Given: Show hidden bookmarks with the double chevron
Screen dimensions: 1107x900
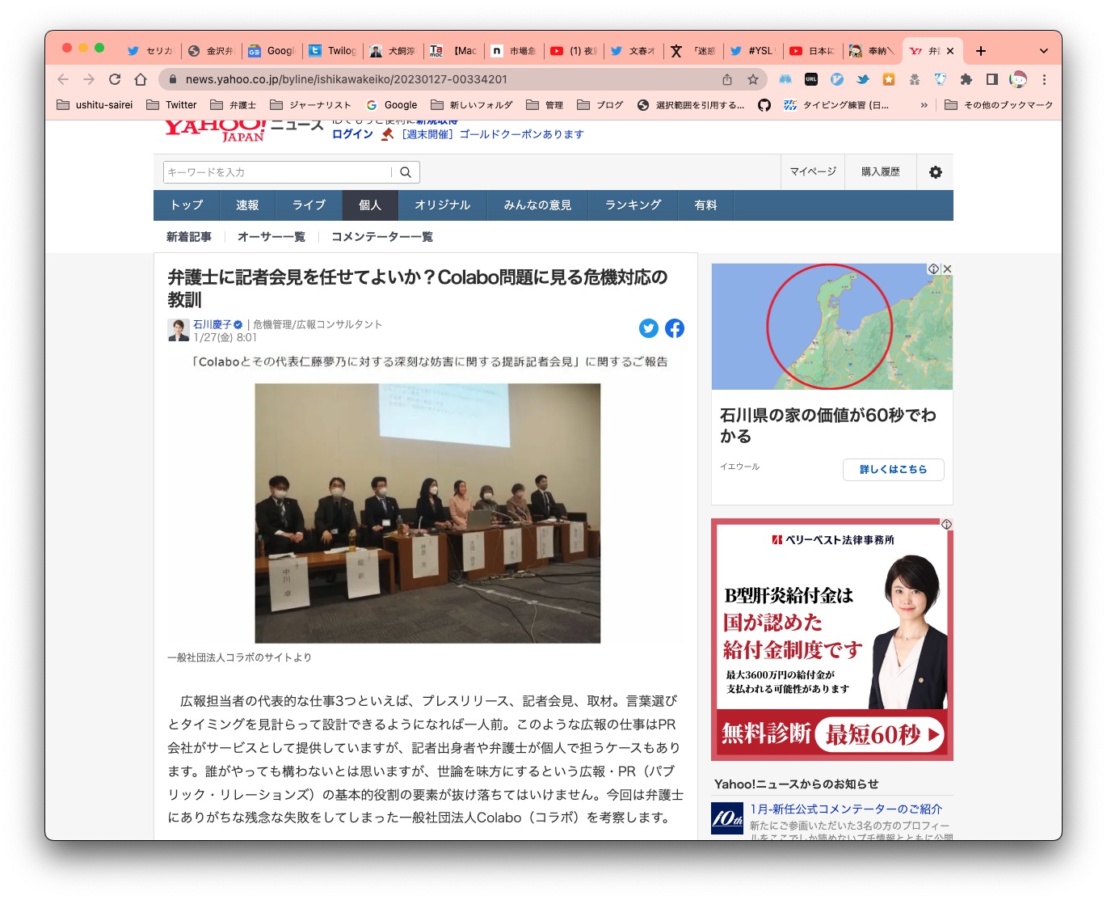Looking at the screenshot, I should pyautogui.click(x=924, y=105).
